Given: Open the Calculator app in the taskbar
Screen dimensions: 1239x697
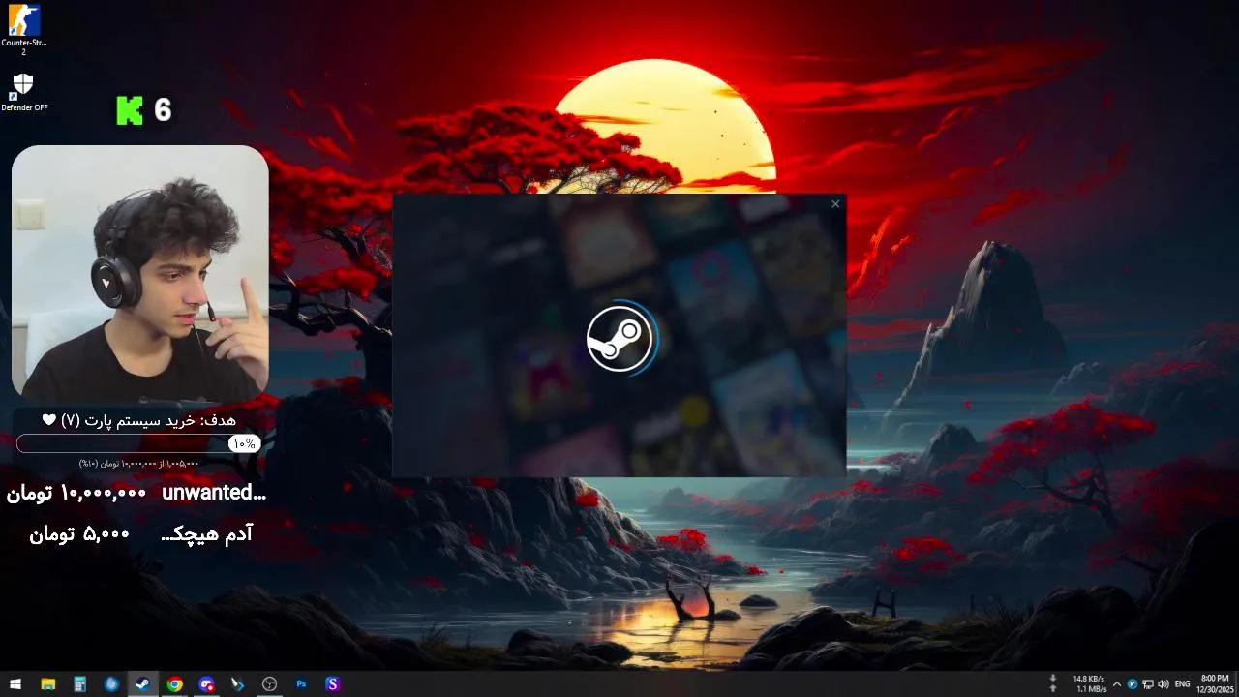Looking at the screenshot, I should (x=79, y=683).
